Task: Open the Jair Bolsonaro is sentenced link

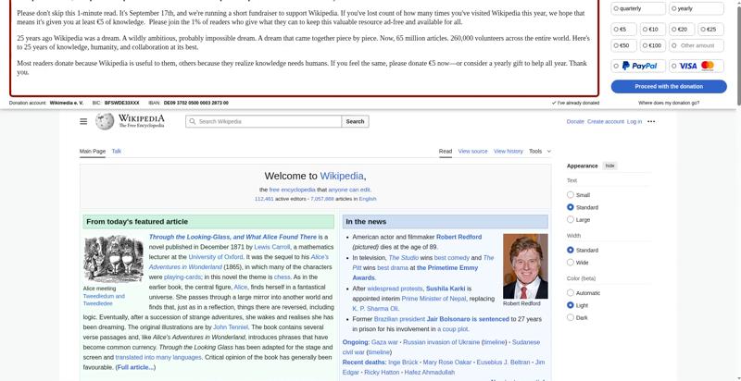Action: pos(468,319)
